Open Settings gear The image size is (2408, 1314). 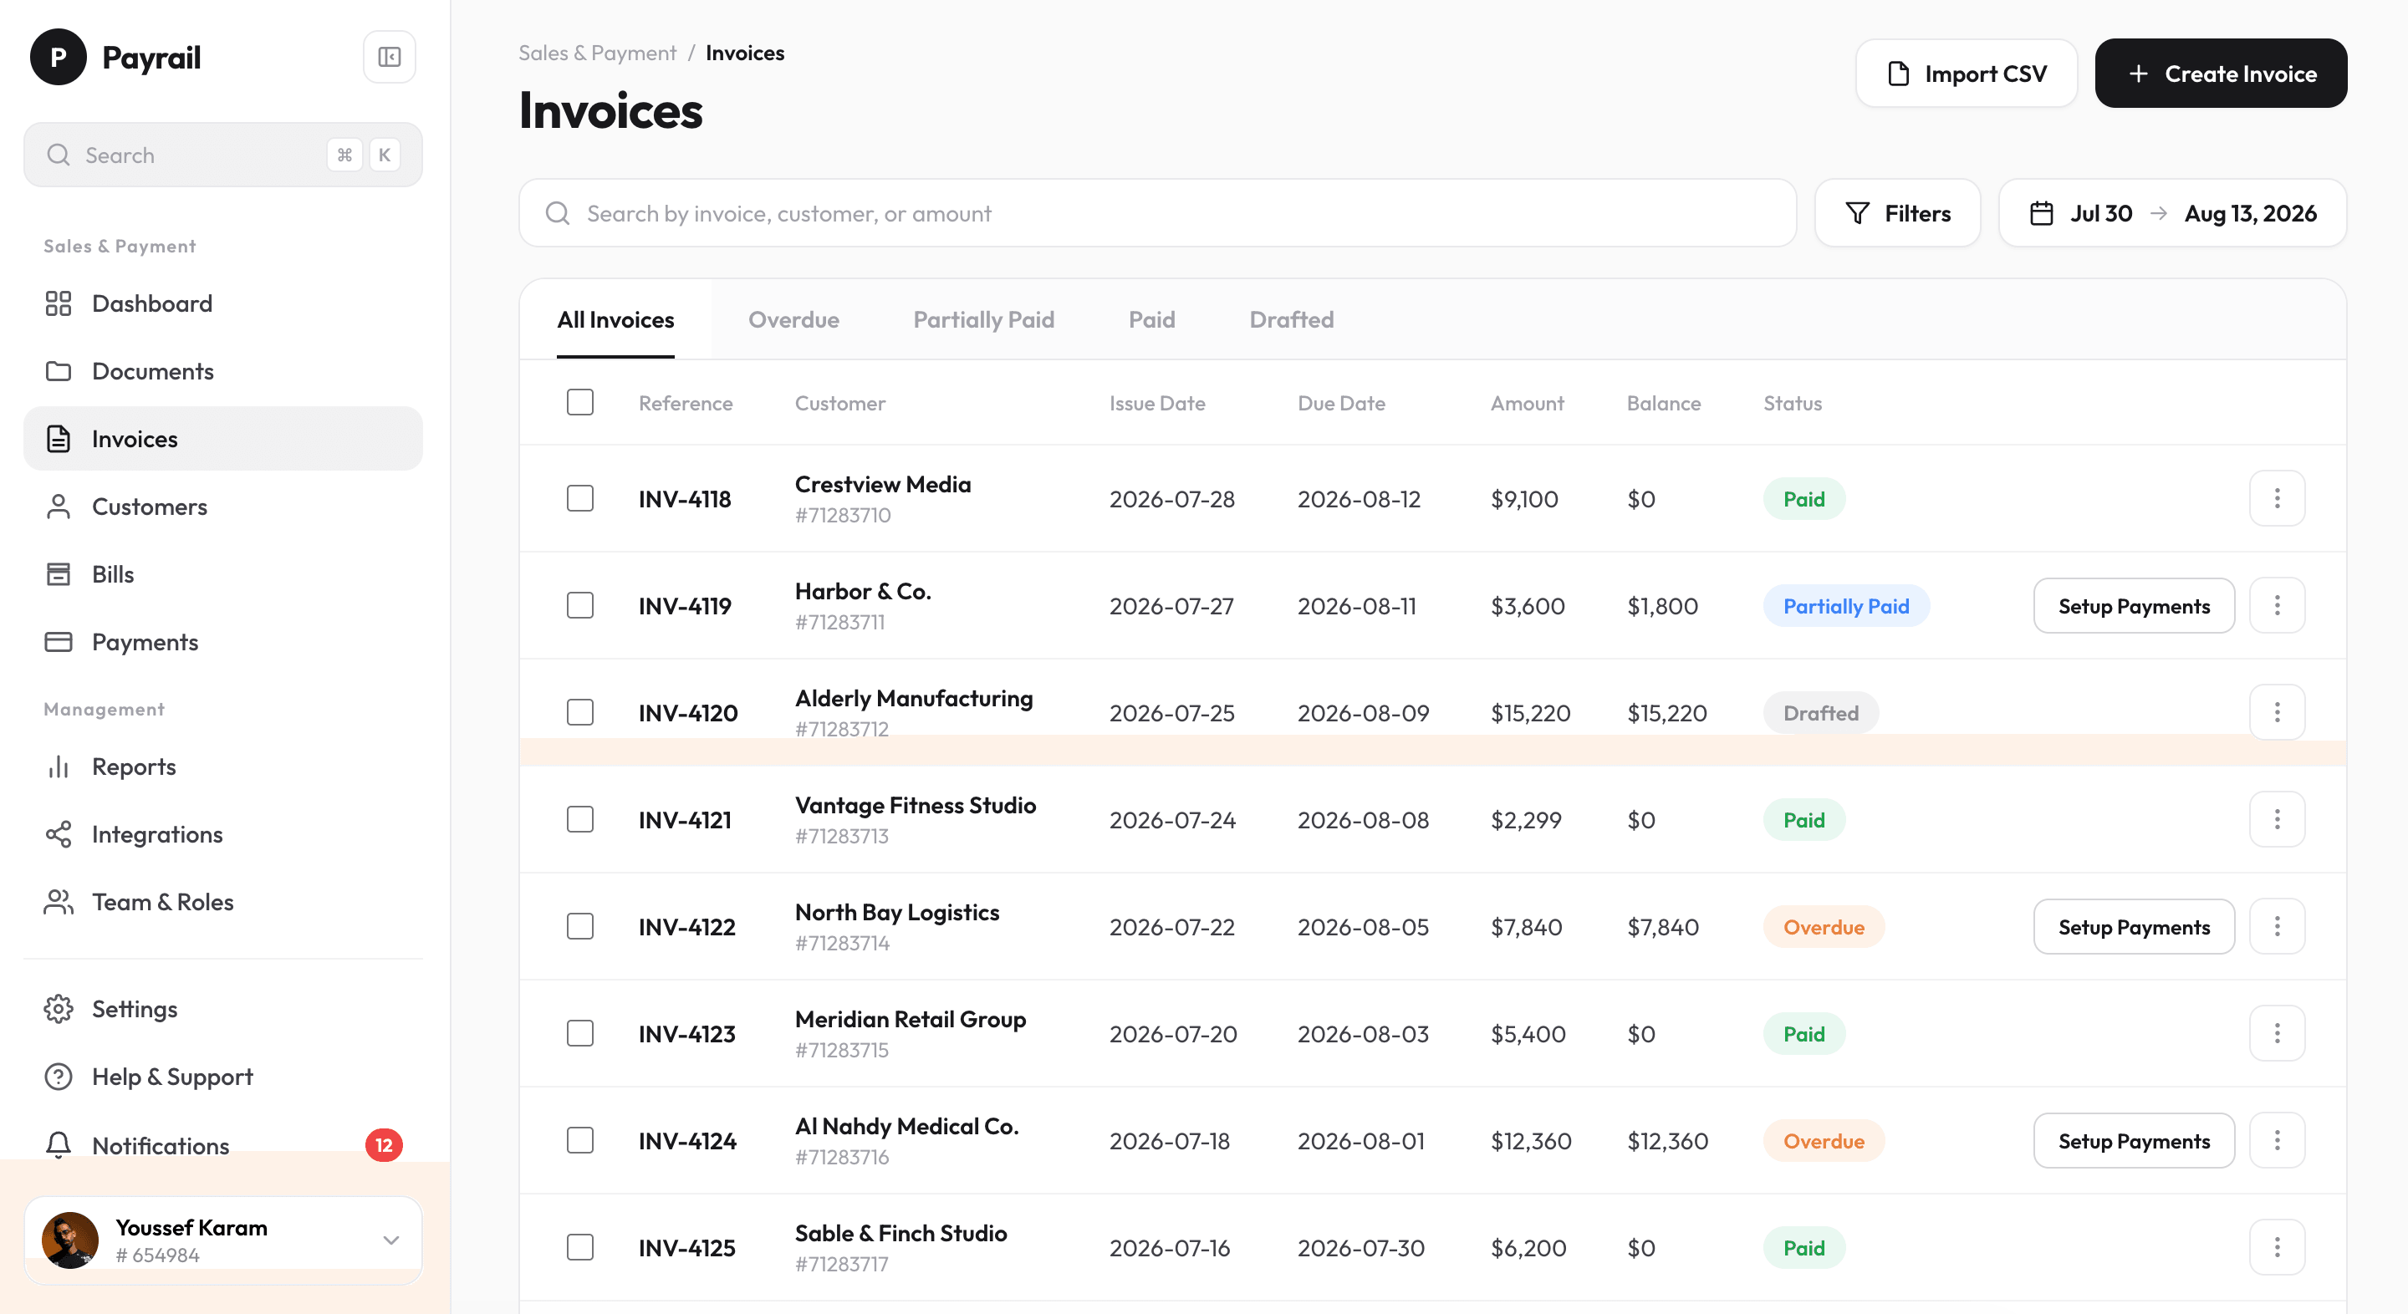pos(222,1010)
